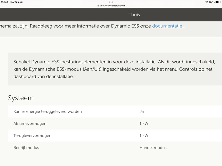222x166 pixels.
Task: Toggle energy feedback setting showing Ja
Action: (x=142, y=111)
